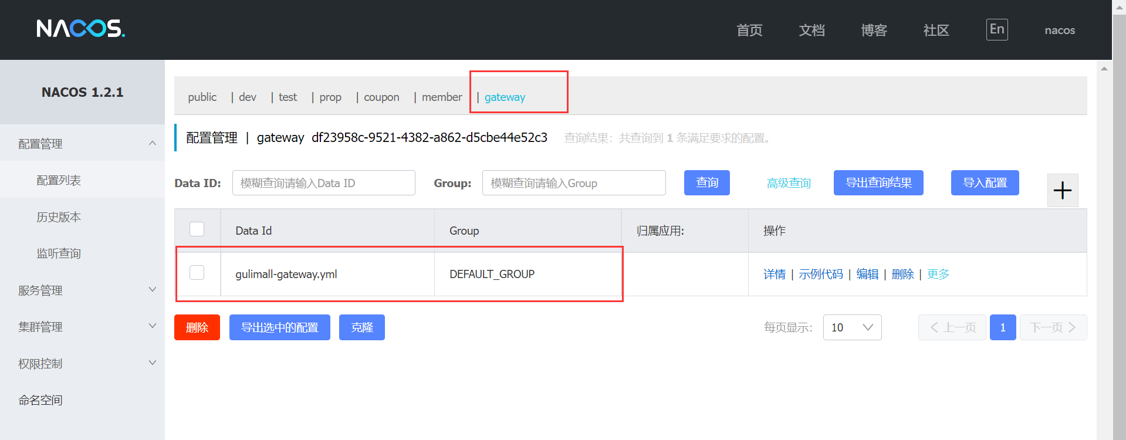
Task: Click the red 删除 button
Action: [x=197, y=327]
